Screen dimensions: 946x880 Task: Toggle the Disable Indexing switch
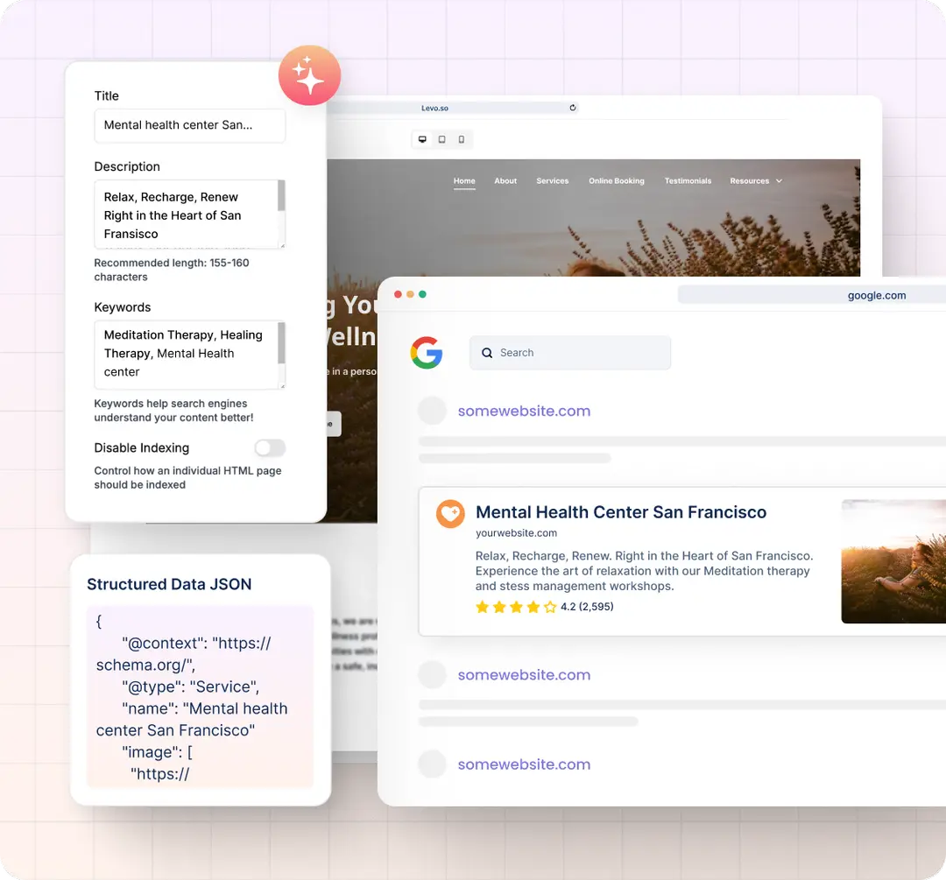[270, 447]
